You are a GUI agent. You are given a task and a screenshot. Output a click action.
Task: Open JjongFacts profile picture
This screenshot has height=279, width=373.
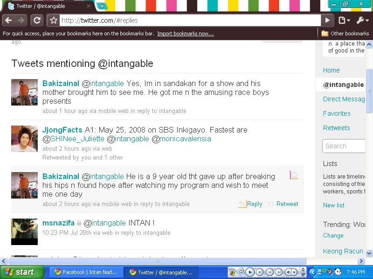(x=25, y=139)
